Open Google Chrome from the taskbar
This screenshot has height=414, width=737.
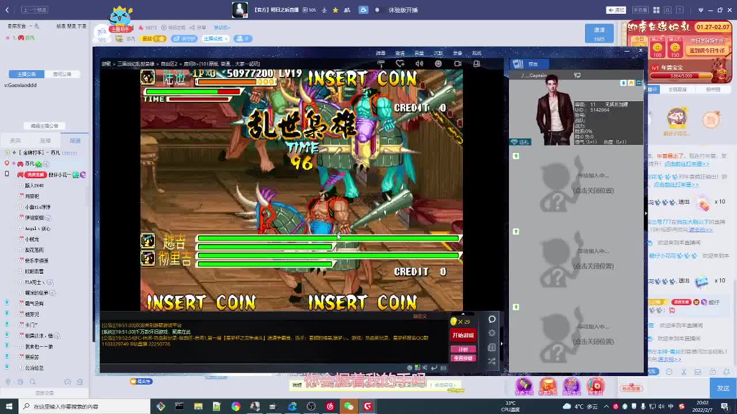(x=235, y=407)
